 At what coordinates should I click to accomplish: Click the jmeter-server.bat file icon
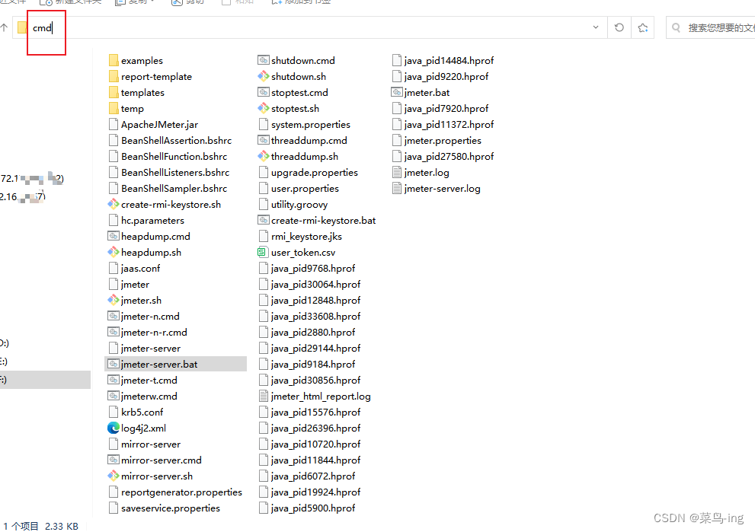(x=114, y=364)
